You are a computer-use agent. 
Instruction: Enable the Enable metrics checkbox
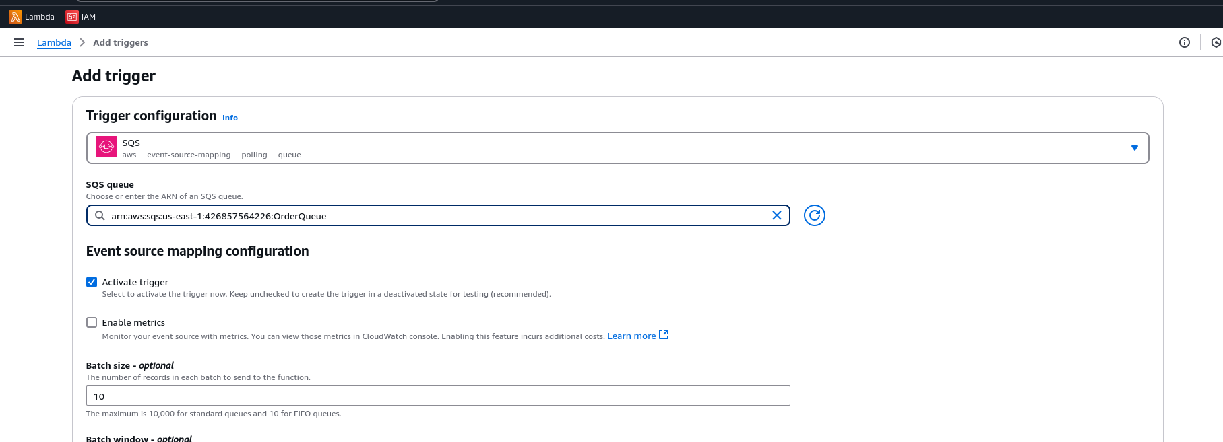[x=92, y=322]
